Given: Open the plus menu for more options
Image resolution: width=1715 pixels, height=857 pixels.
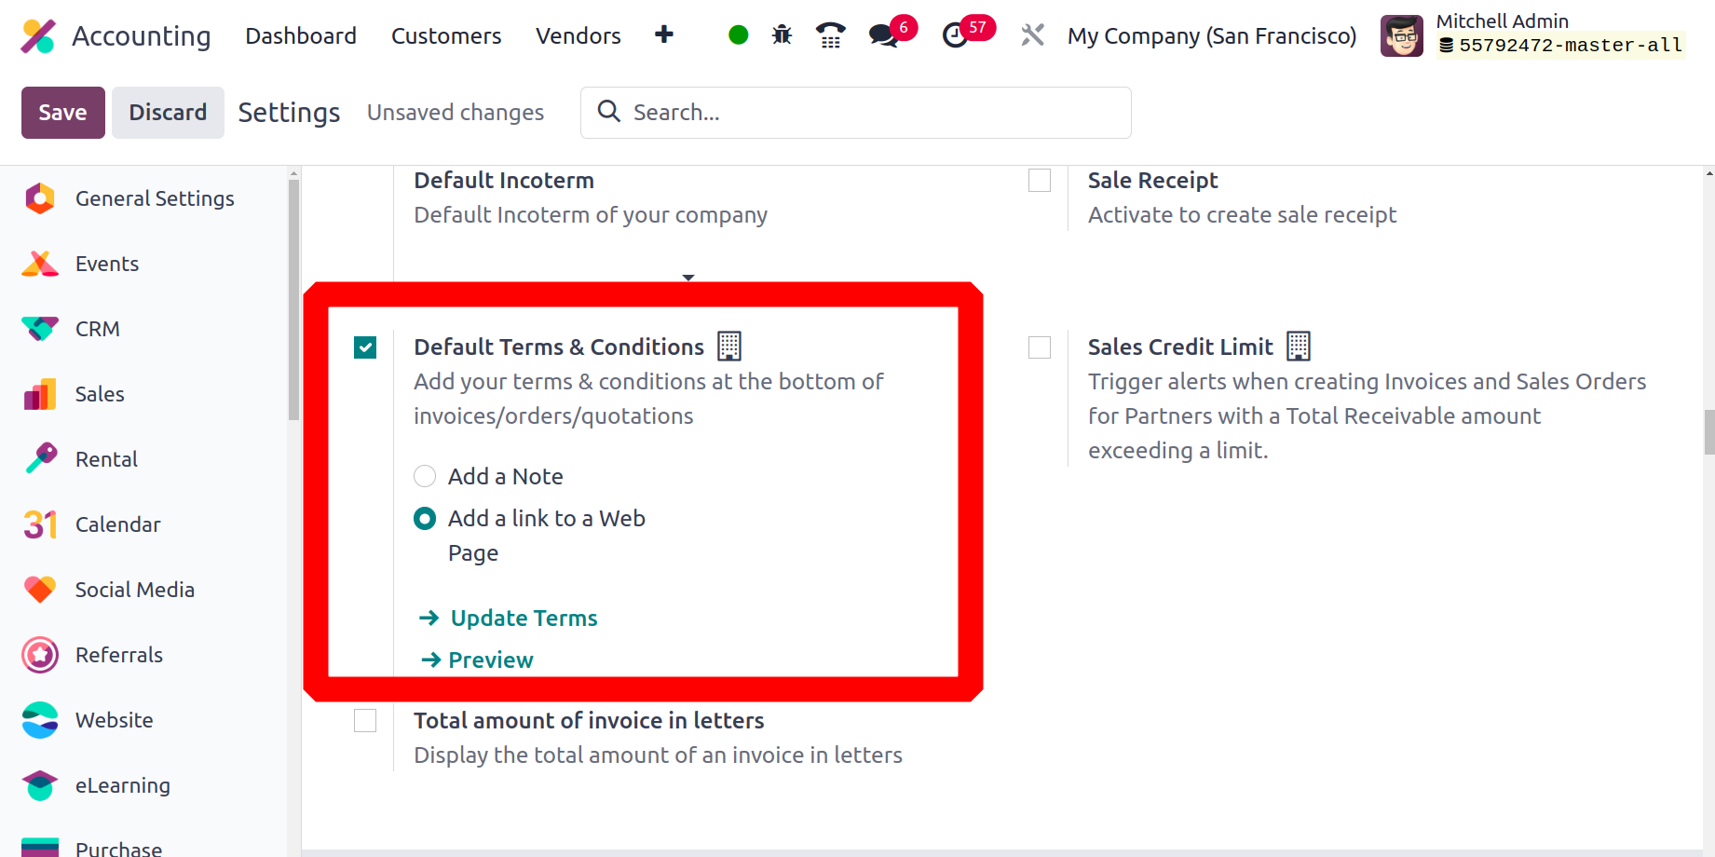Looking at the screenshot, I should [664, 35].
